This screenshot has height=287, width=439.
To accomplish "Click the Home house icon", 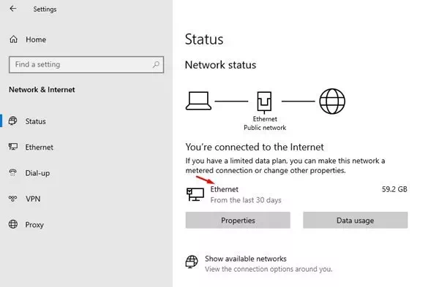I will 13,39.
